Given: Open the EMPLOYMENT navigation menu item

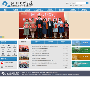Looking at the screenshot, I should [x=61, y=10].
